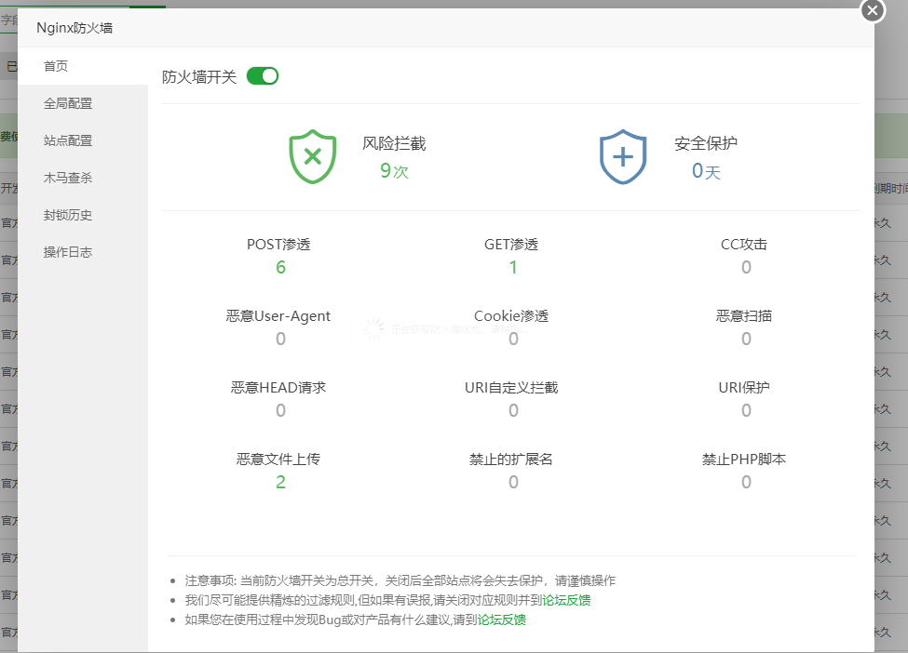Click the GET渗透 count 1

(x=513, y=267)
